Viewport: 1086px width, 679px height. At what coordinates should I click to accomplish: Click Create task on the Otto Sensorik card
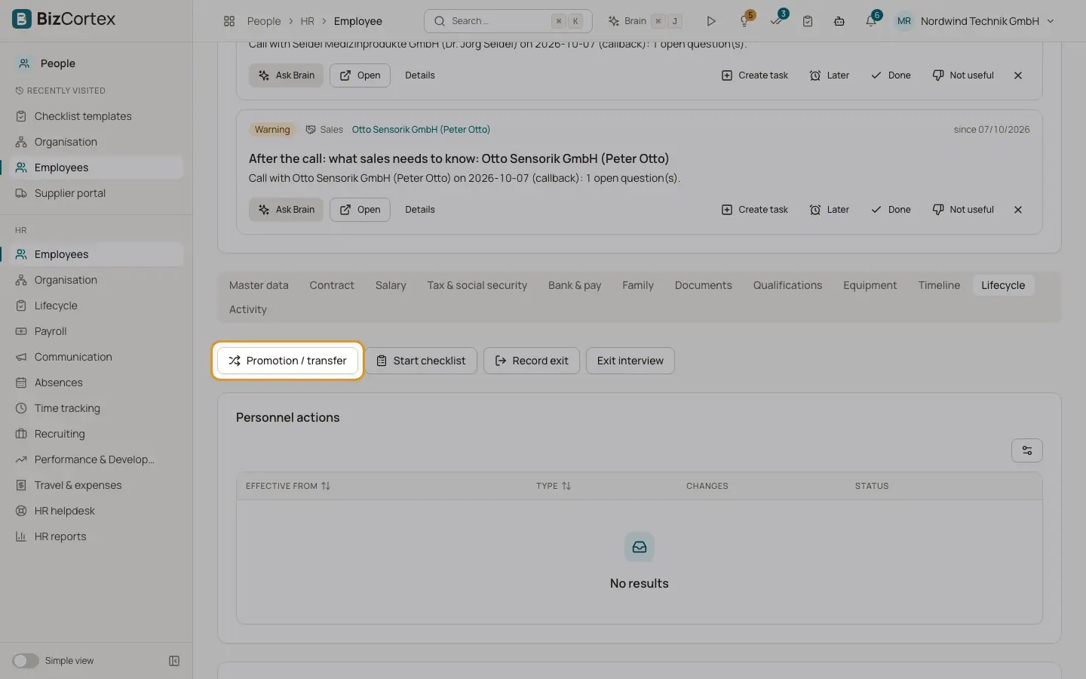tap(755, 210)
